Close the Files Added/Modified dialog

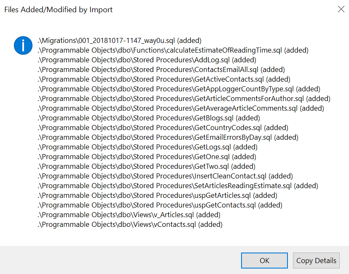[341, 9]
